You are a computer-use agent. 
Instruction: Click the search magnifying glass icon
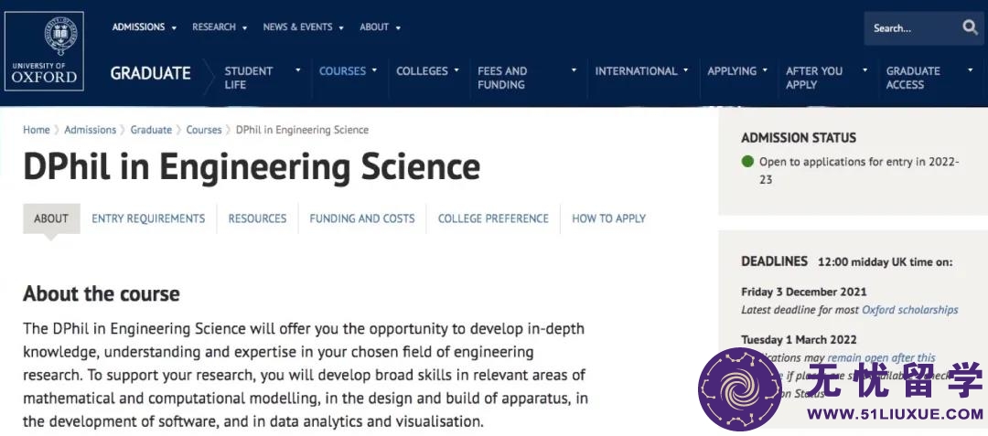click(x=970, y=27)
